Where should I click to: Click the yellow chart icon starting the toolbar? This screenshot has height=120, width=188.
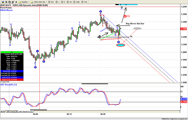coord(3,2)
